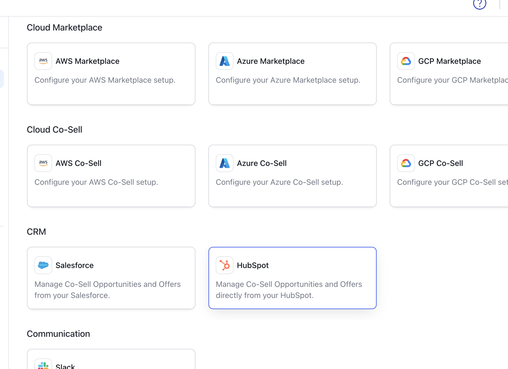
Task: Choose the HubSpot integration title
Action: (253, 265)
